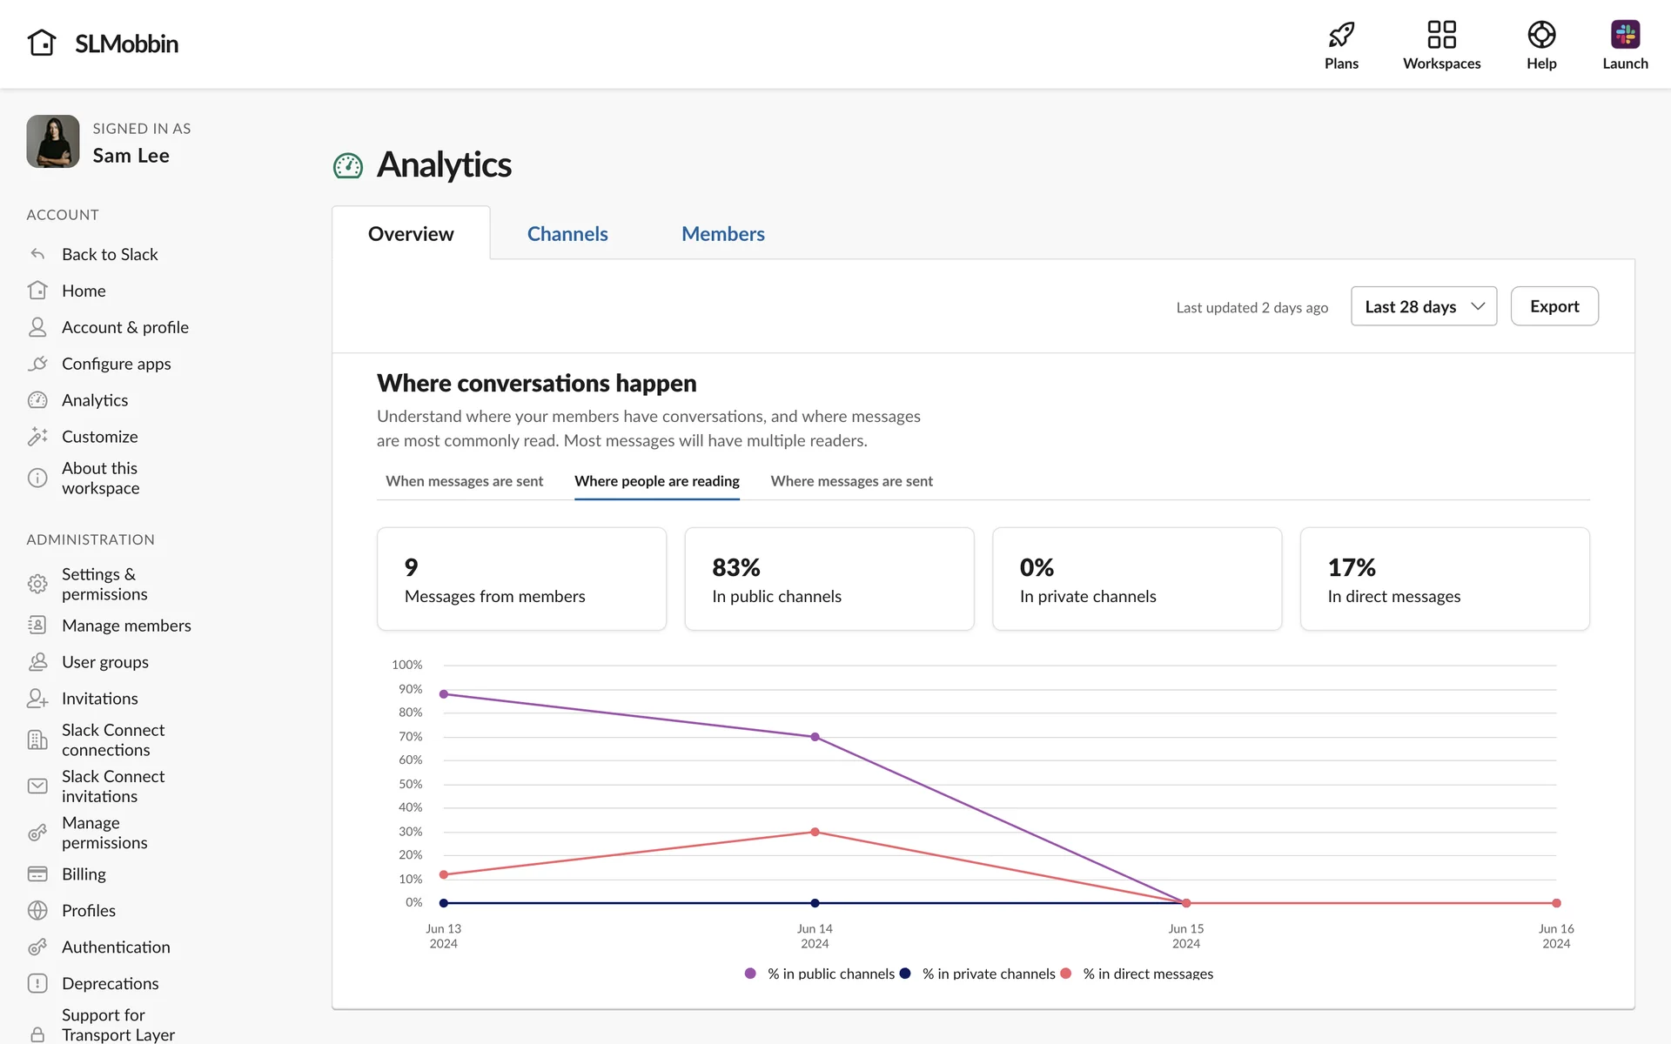
Task: Switch to the Channels tab
Action: (567, 234)
